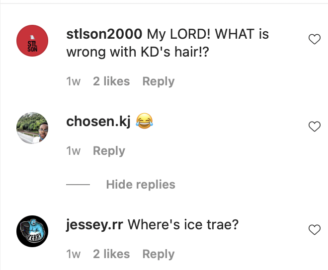The height and width of the screenshot is (270, 328).
Task: Visit the stlson2000 username link
Action: click(x=104, y=34)
